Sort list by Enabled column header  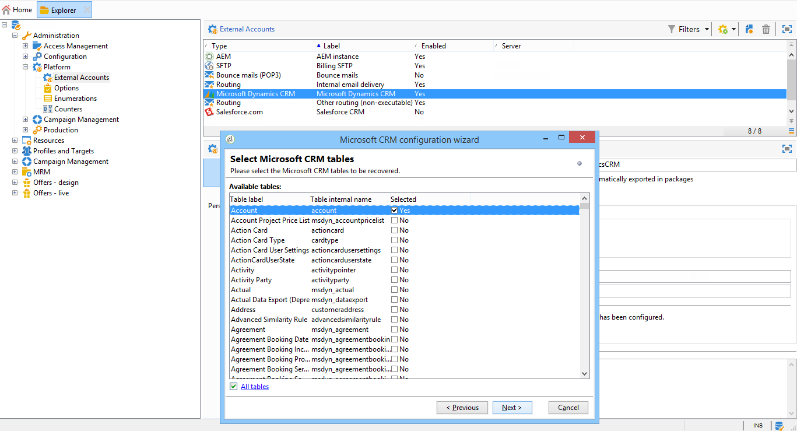(453, 46)
